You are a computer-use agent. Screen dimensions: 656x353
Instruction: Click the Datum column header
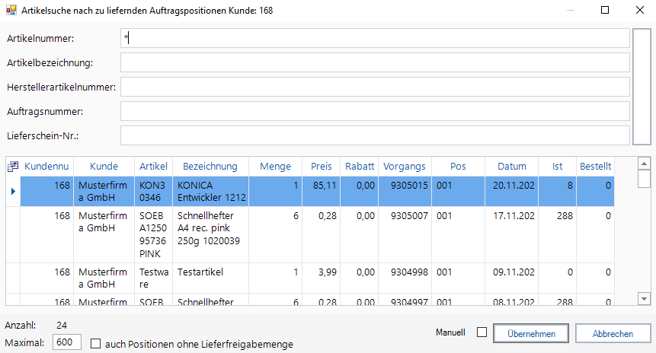[512, 167]
